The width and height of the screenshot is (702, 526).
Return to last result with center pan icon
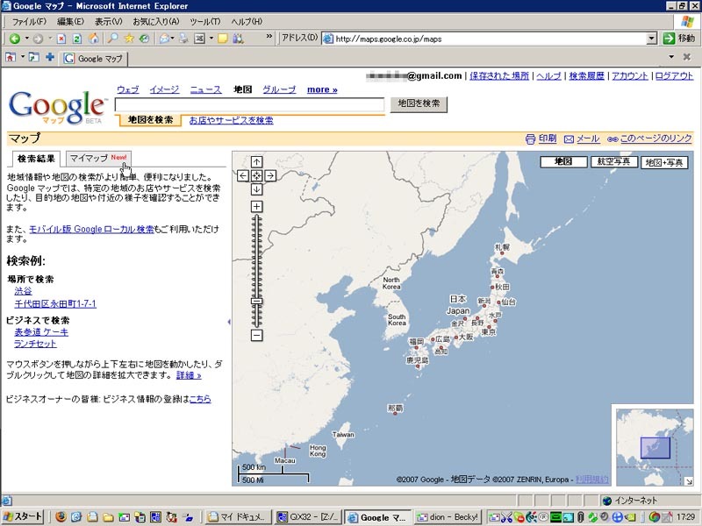pyautogui.click(x=256, y=175)
